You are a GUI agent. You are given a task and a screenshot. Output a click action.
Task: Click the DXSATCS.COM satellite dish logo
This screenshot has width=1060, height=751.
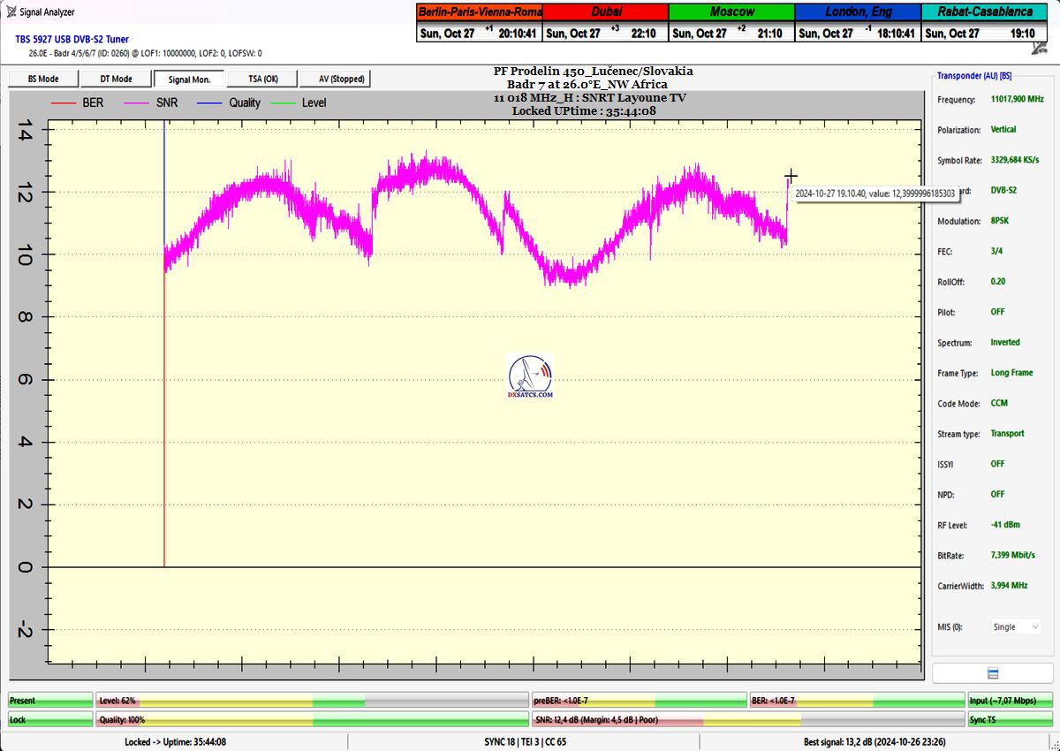tap(530, 375)
